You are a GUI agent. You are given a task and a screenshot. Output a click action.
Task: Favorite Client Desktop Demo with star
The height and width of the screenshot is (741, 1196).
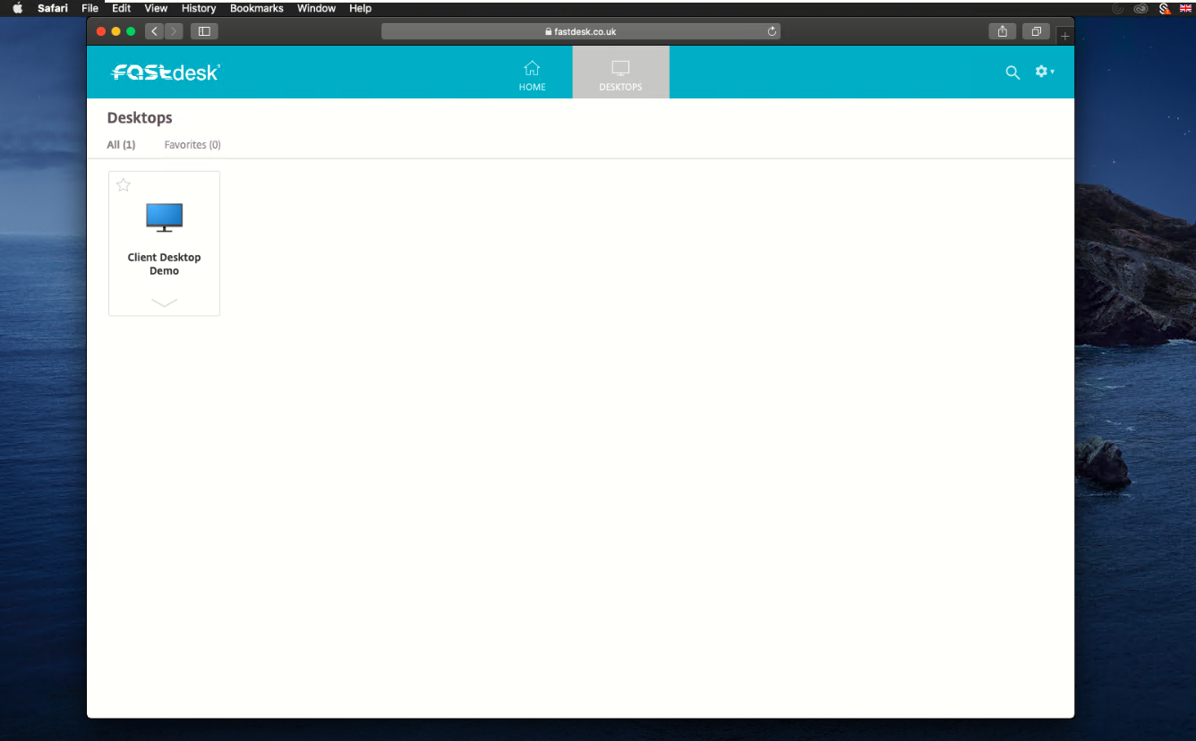tap(124, 185)
